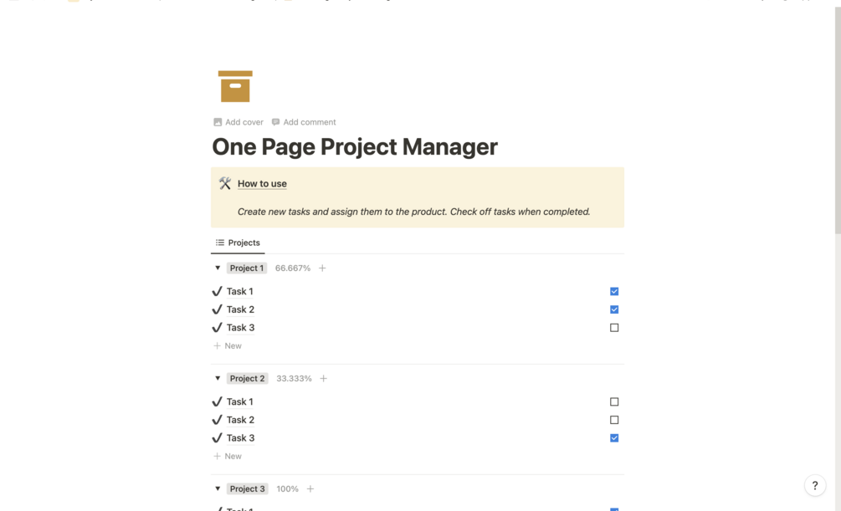The width and height of the screenshot is (841, 511).
Task: Click the hammer and wrench callout icon
Action: [225, 183]
